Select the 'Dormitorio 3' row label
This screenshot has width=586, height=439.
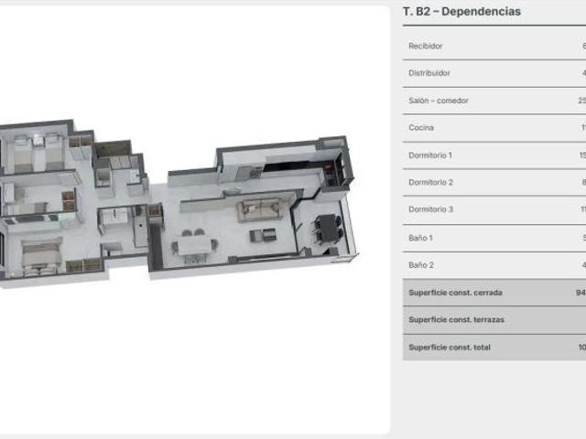coord(430,209)
